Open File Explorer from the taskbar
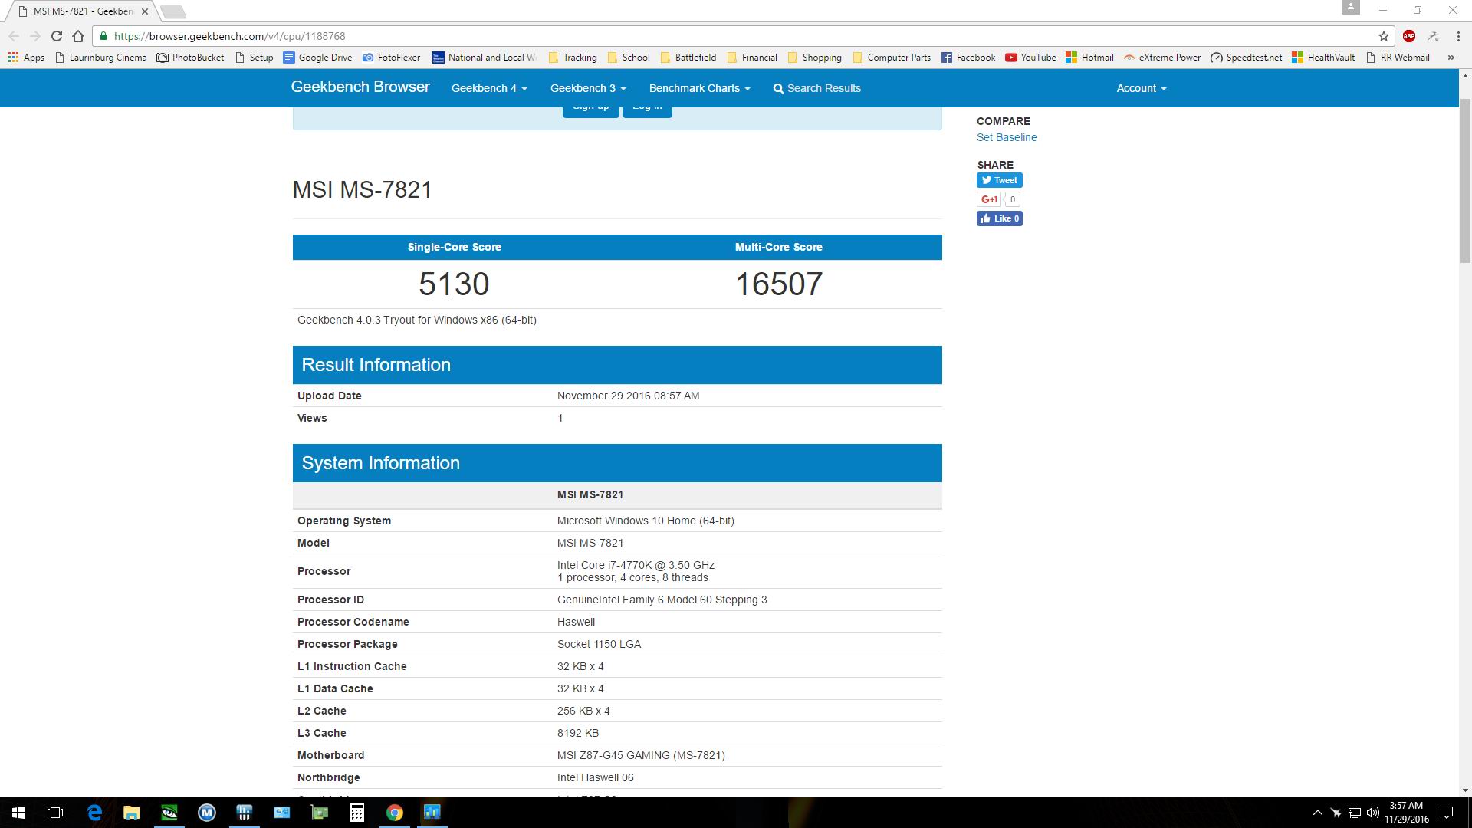 pyautogui.click(x=132, y=813)
